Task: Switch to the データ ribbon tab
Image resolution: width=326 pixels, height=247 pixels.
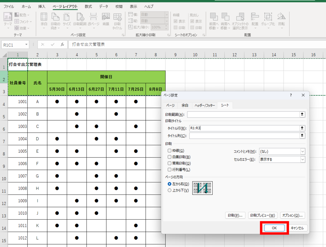Action: 103,6
